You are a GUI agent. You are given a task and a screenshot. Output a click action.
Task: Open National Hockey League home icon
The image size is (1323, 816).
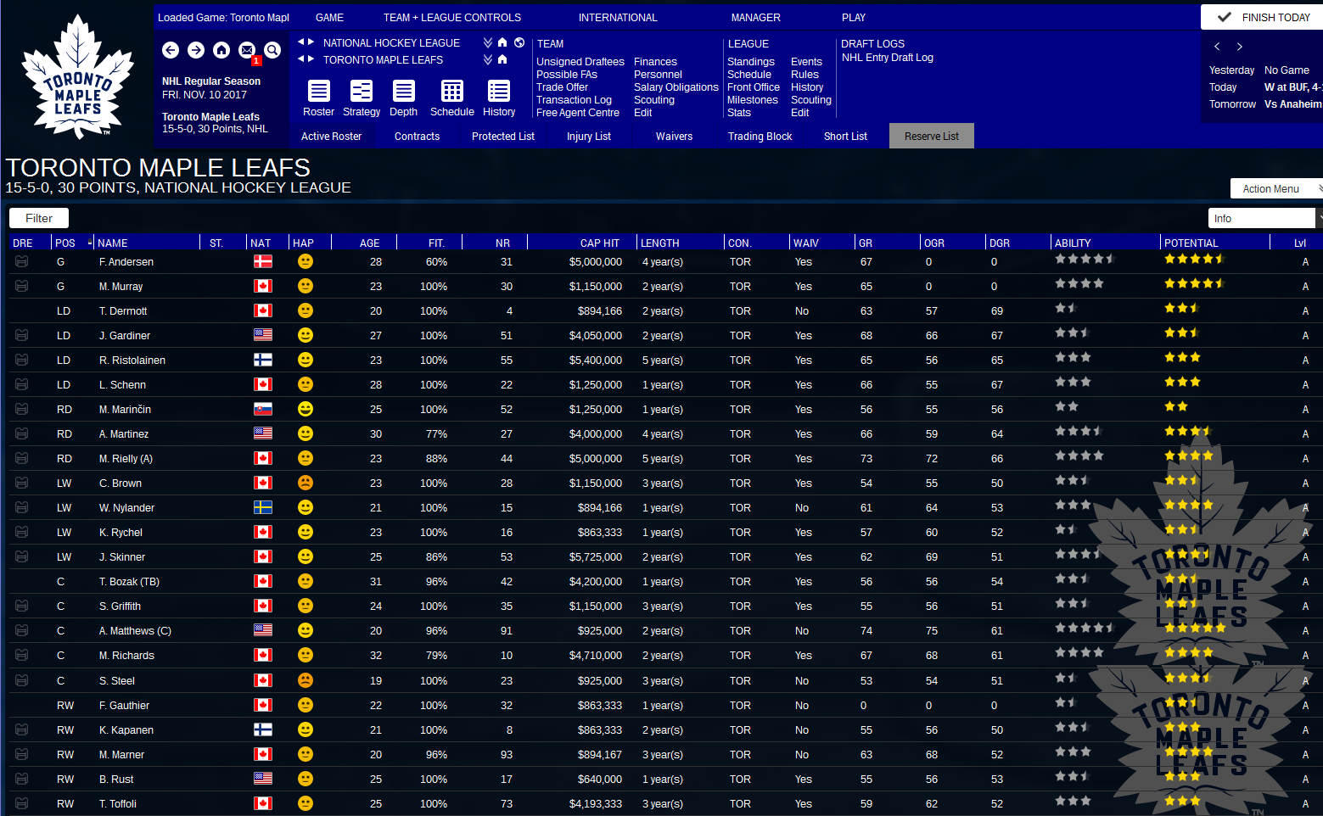point(502,42)
